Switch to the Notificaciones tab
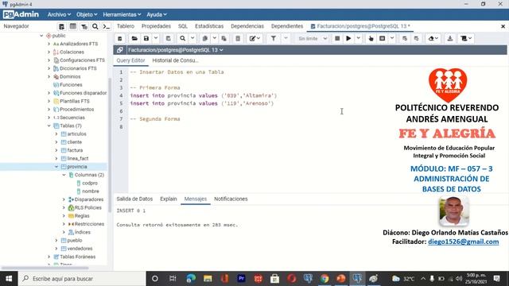 pyautogui.click(x=231, y=199)
